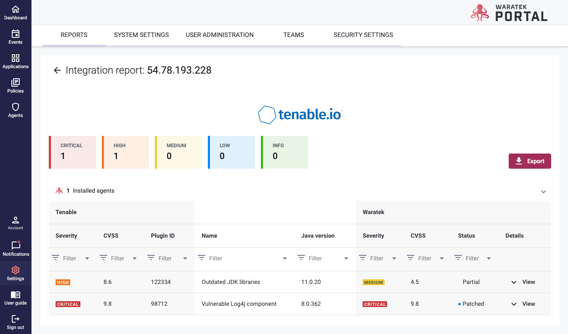View details of Outdated JDK libraries

[528, 282]
